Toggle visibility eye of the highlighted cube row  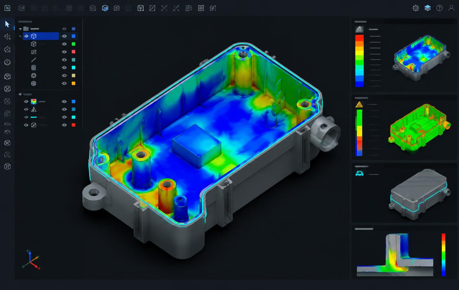click(x=64, y=36)
